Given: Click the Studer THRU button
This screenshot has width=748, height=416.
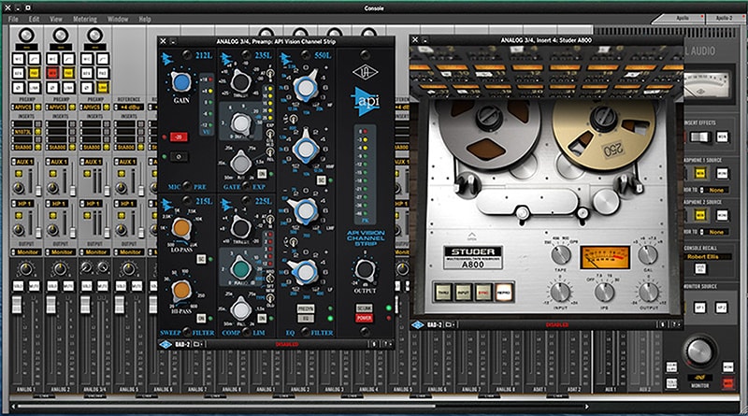Looking at the screenshot, I should point(443,292).
